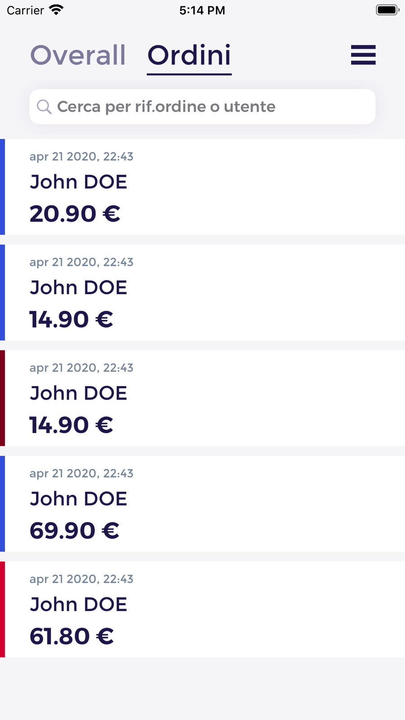Tap John DOE on the 20.90 € order
The width and height of the screenshot is (405, 720).
[78, 182]
